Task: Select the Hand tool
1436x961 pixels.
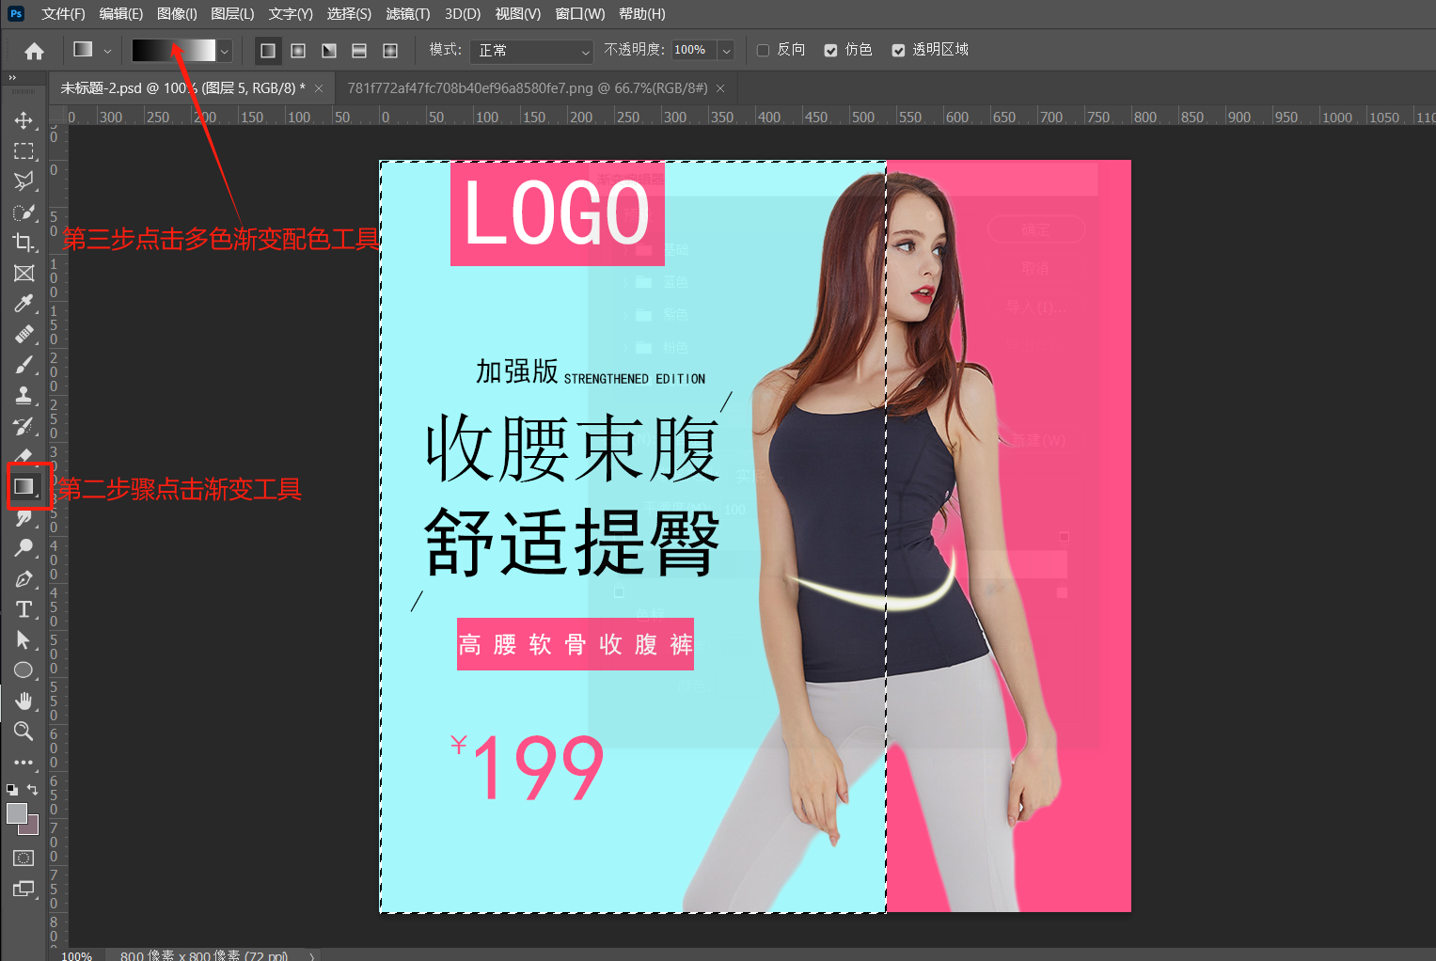Action: point(24,701)
